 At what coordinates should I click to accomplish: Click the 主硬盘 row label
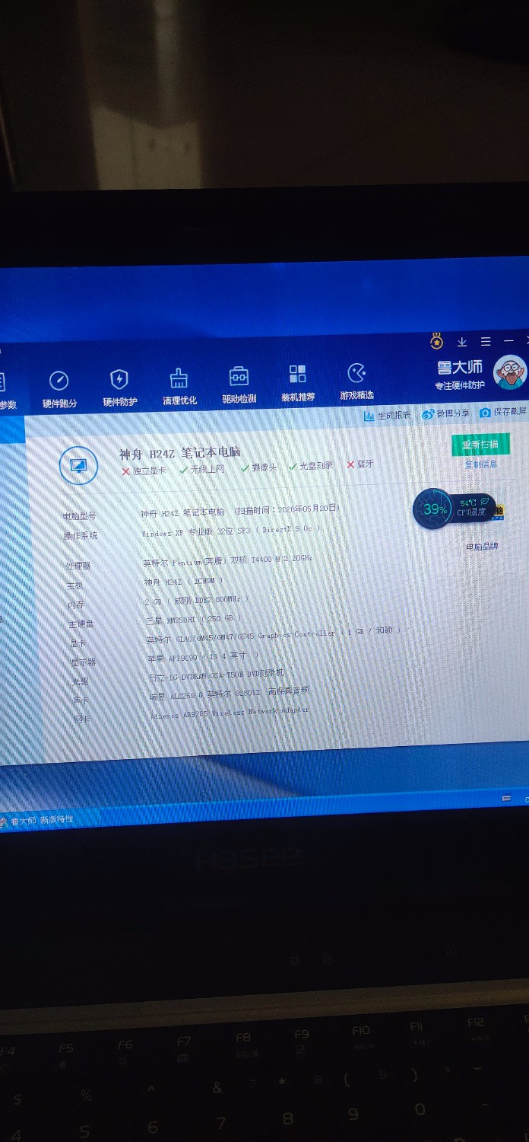pos(81,624)
